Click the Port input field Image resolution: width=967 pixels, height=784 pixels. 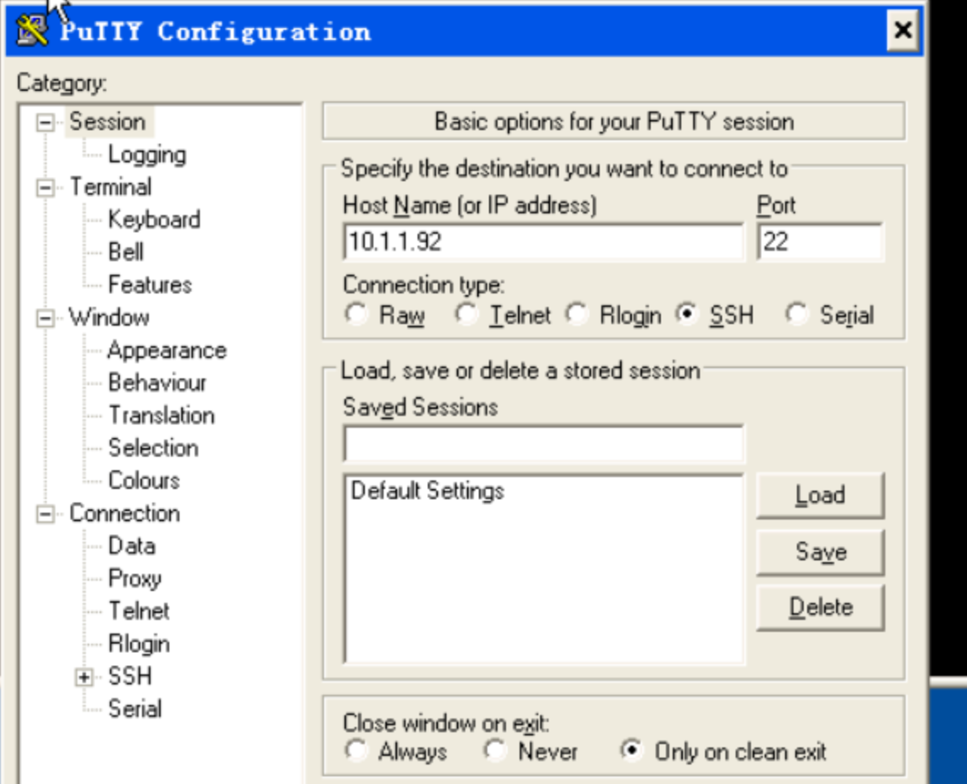[820, 241]
